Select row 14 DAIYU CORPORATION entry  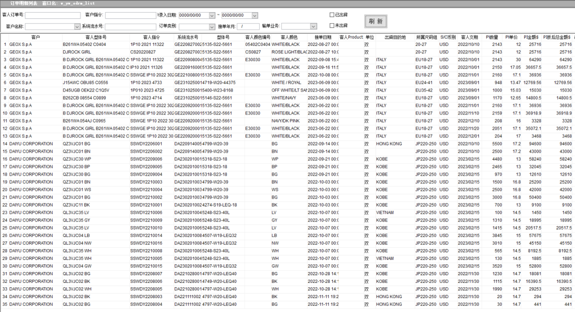tap(31, 144)
